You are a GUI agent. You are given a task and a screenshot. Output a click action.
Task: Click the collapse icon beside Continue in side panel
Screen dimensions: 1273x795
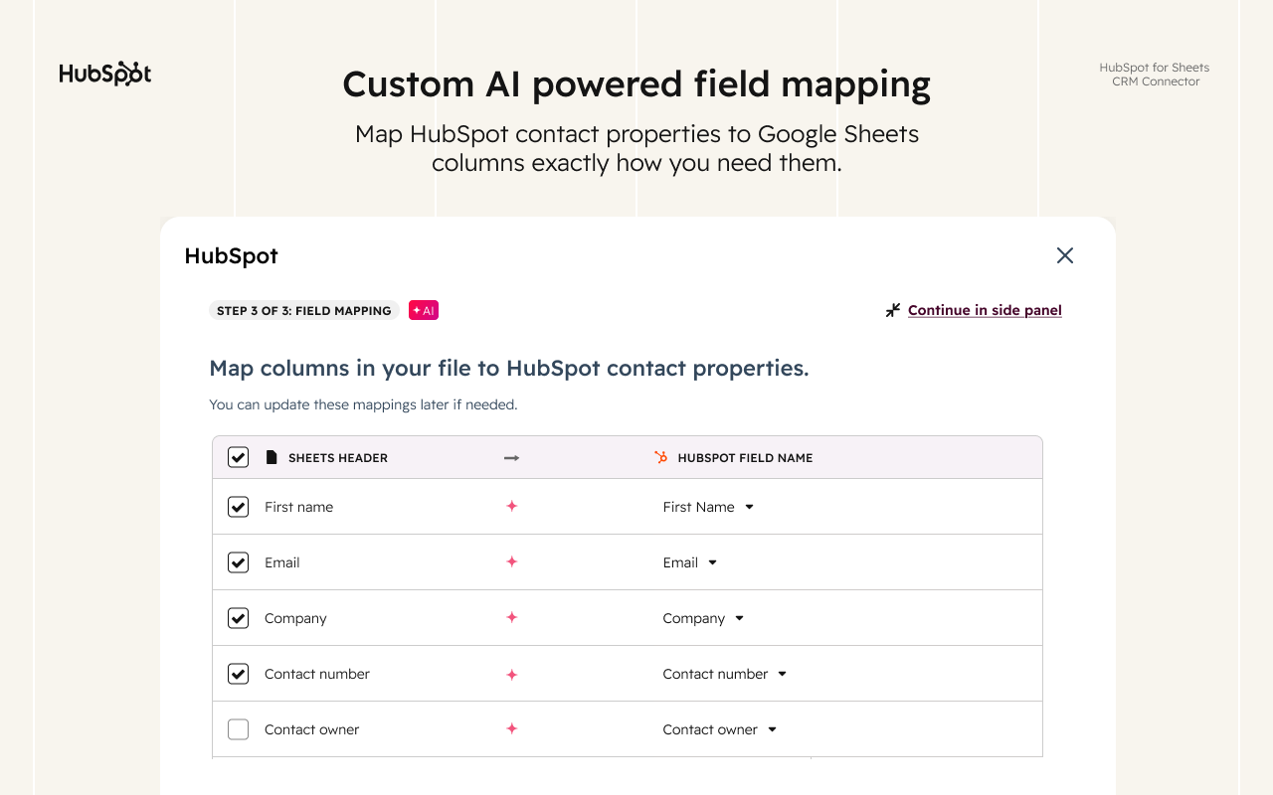[x=892, y=310]
